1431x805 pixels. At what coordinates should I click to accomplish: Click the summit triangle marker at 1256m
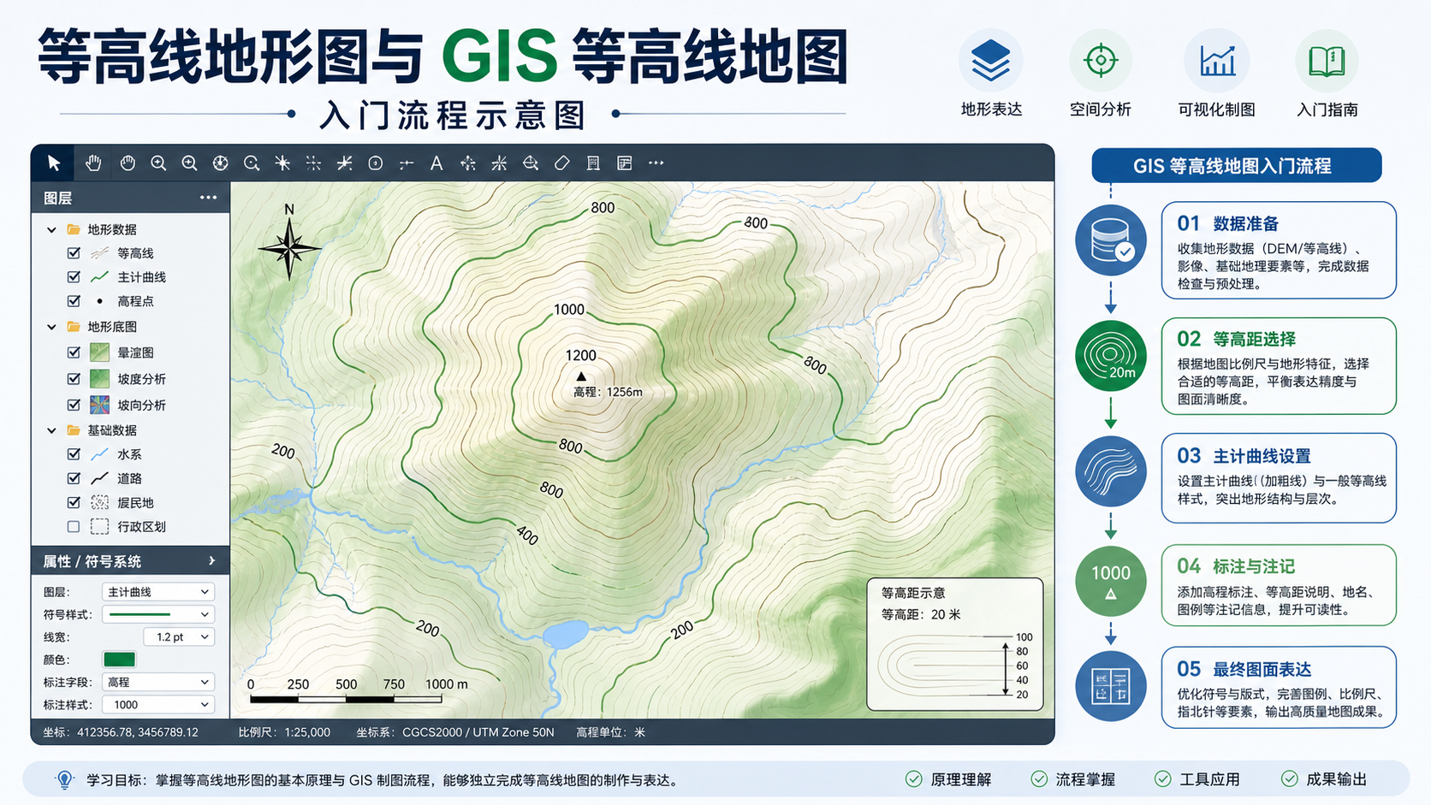pos(581,376)
